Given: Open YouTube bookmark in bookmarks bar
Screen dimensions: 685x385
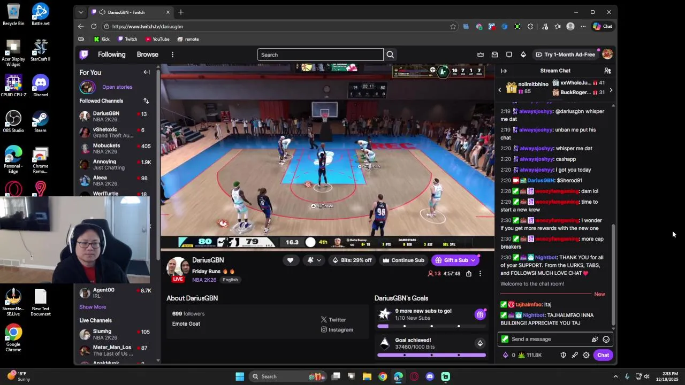Looking at the screenshot, I should tap(157, 39).
